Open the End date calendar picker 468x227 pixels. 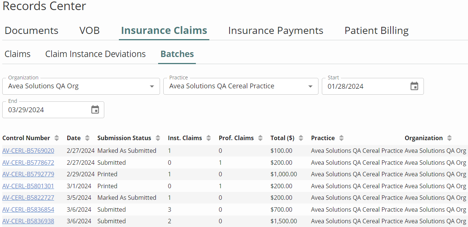[95, 110]
